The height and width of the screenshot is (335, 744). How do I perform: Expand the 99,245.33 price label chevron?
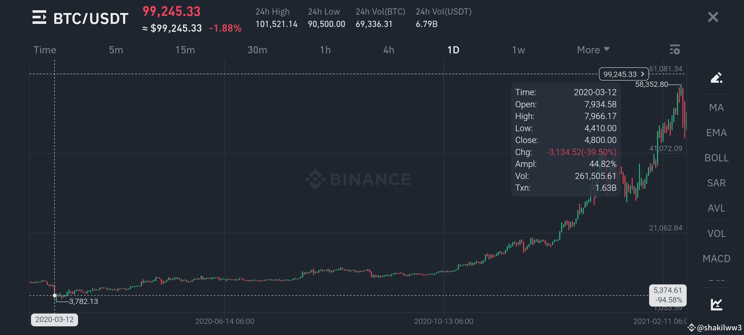(642, 74)
